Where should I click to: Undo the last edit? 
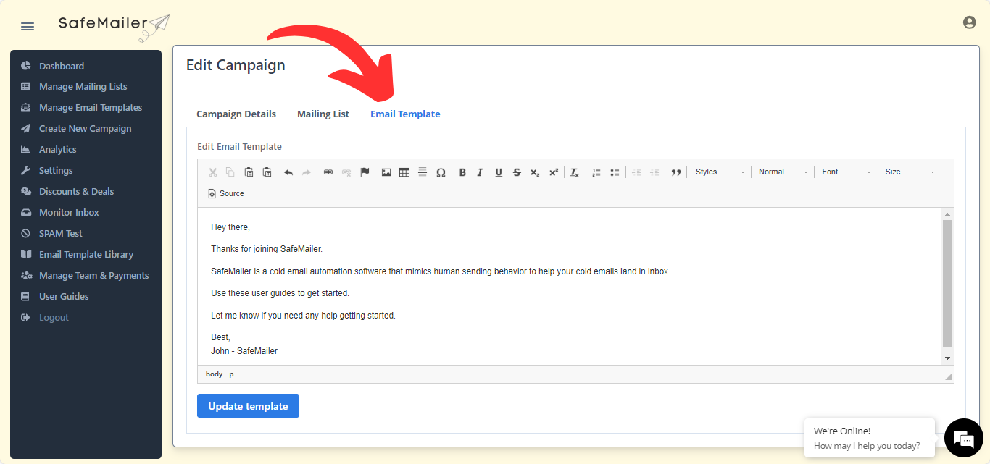pos(288,172)
